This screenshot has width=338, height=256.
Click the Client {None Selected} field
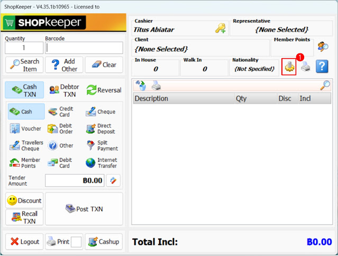point(200,49)
